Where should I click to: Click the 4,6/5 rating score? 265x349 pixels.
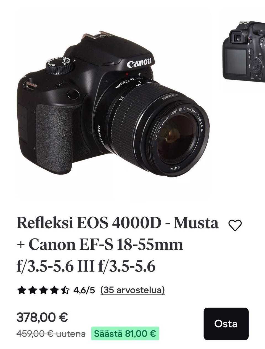[x=84, y=290]
